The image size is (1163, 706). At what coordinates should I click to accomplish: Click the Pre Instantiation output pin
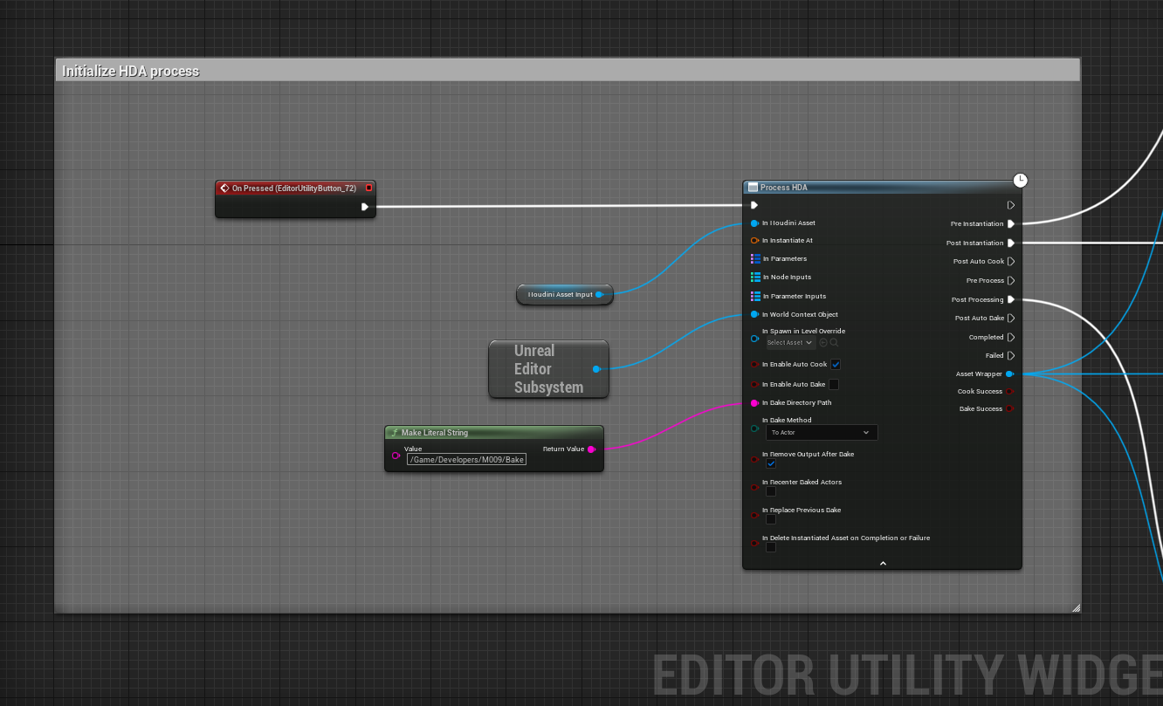pyautogui.click(x=1010, y=224)
